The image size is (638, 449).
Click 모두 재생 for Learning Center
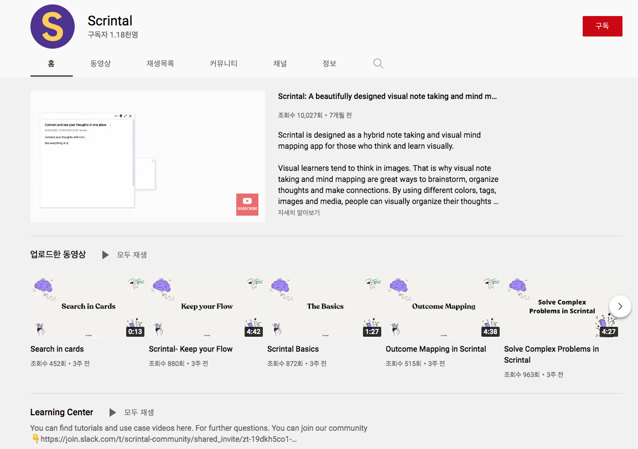139,413
